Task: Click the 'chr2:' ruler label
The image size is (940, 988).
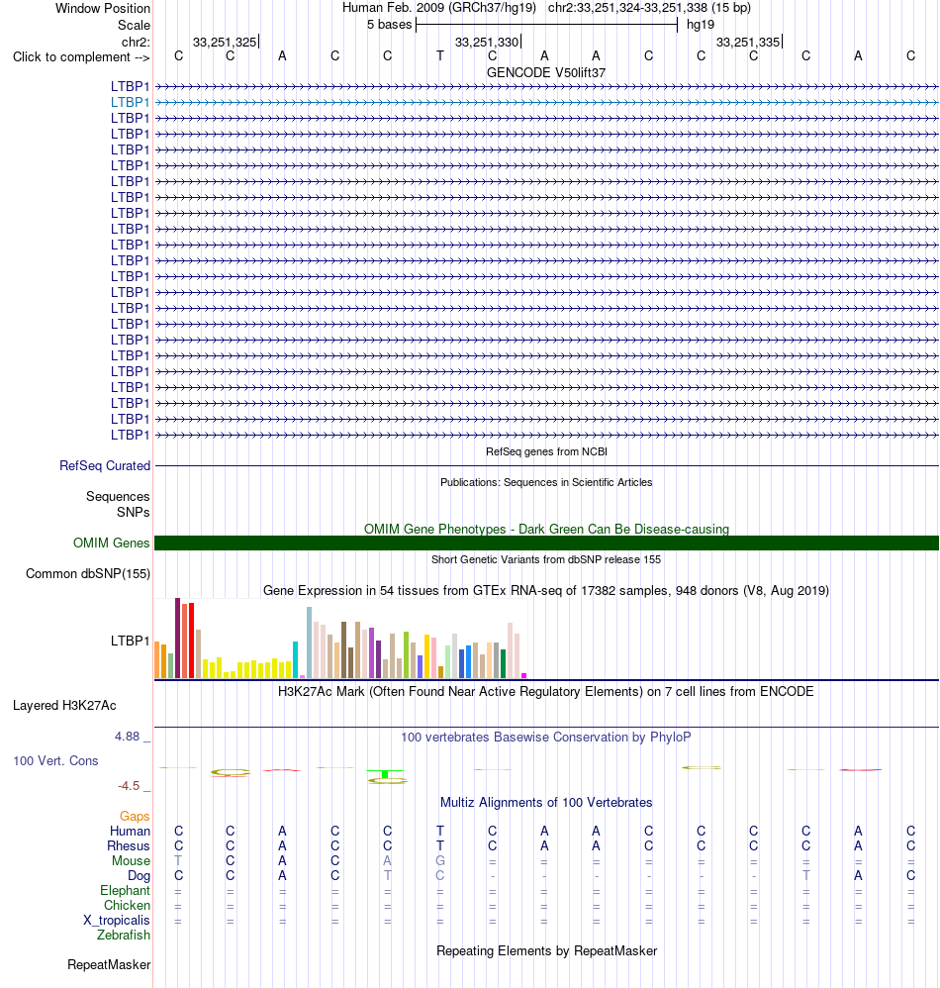Action: 136,43
